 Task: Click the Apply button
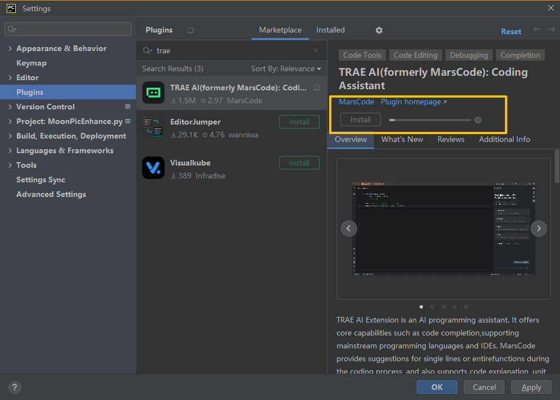[531, 387]
